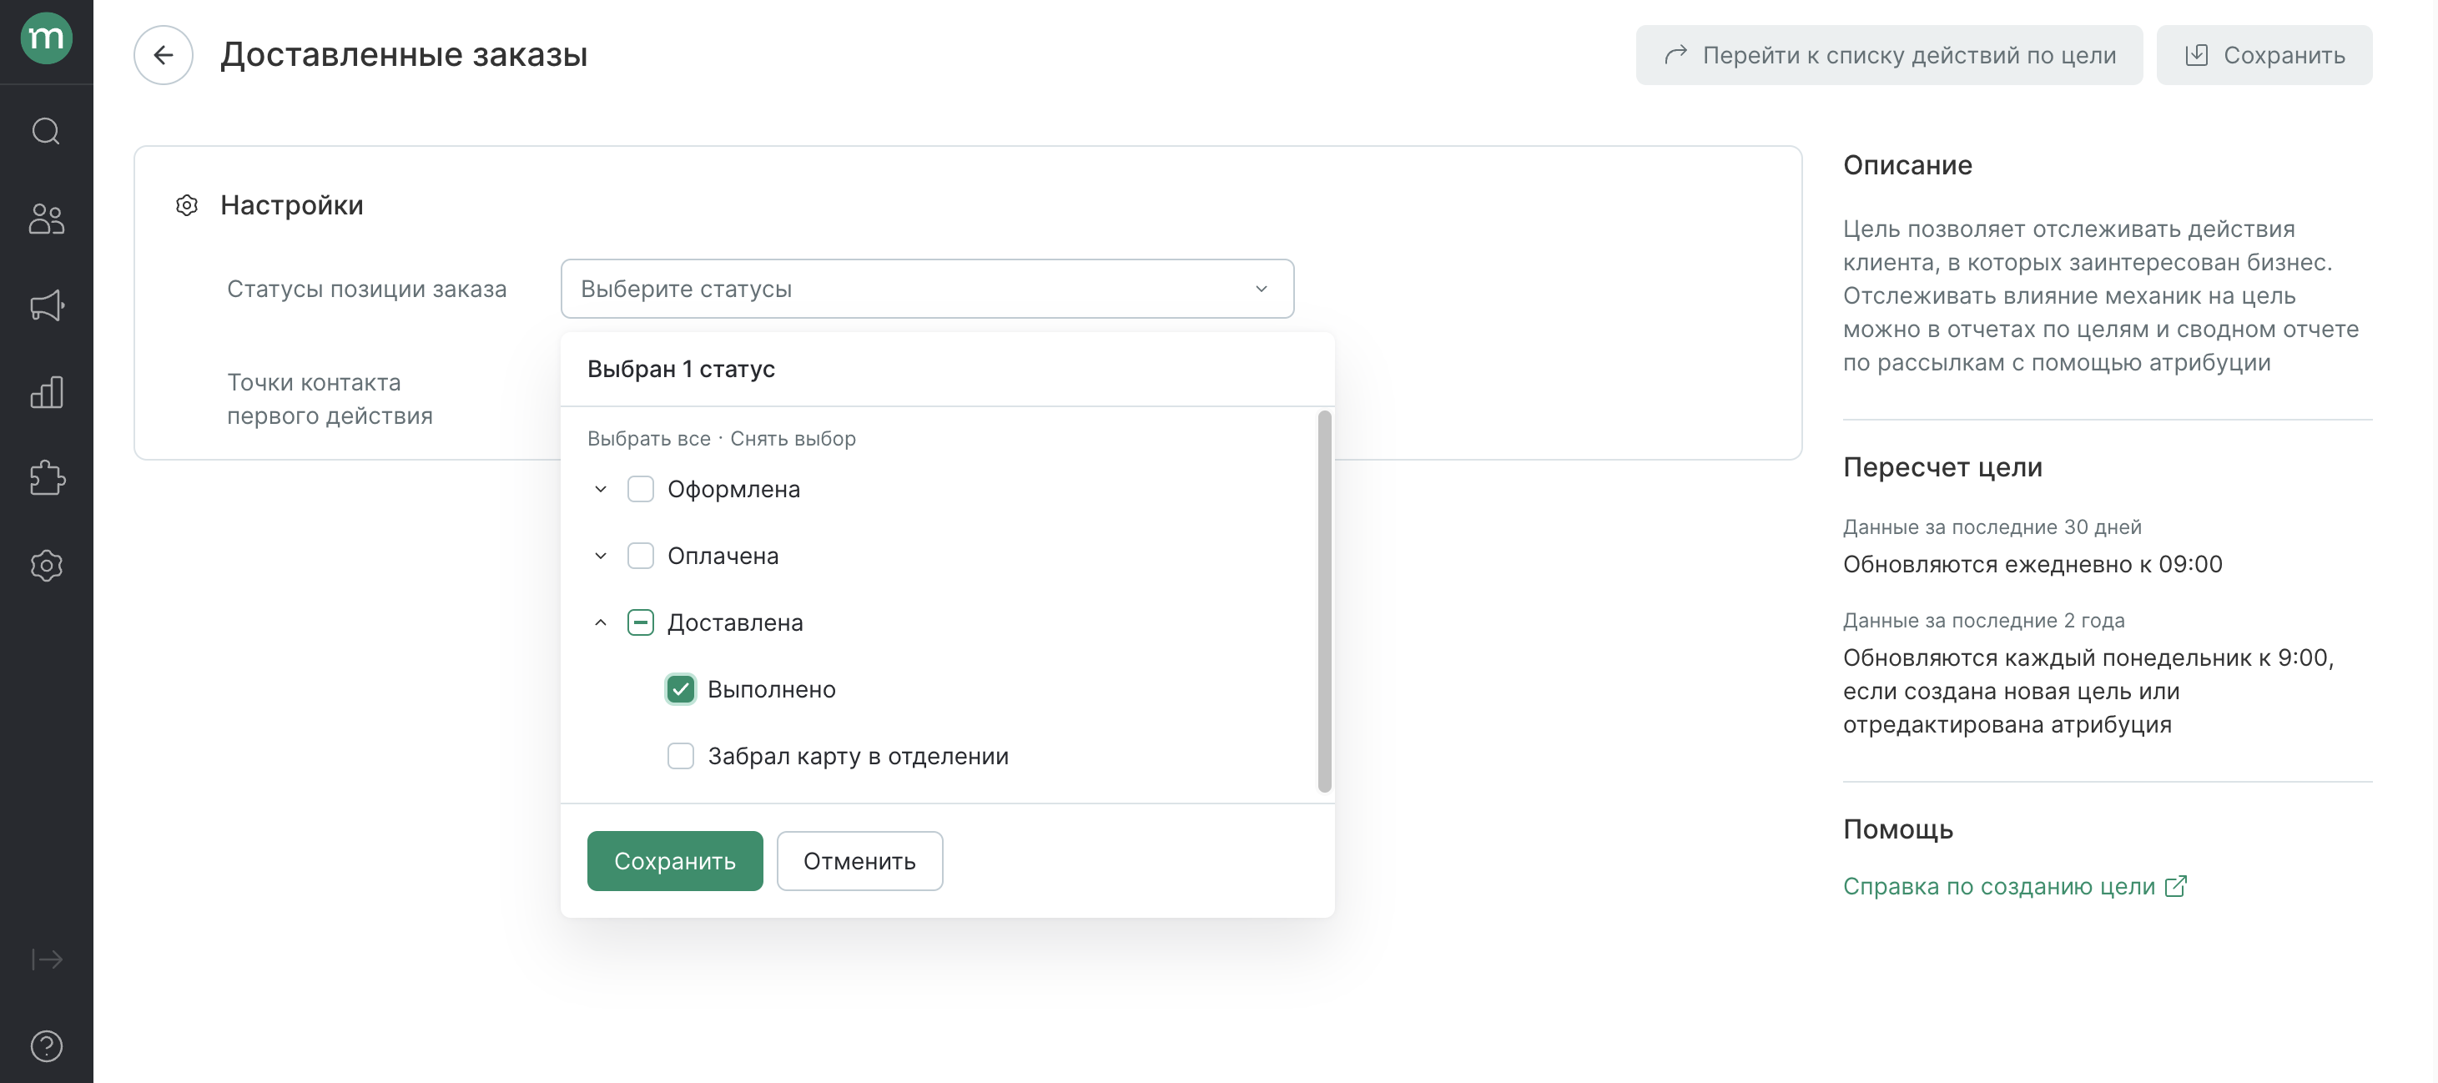Click Точки контакта первого действия label
The height and width of the screenshot is (1083, 2438).
point(330,399)
